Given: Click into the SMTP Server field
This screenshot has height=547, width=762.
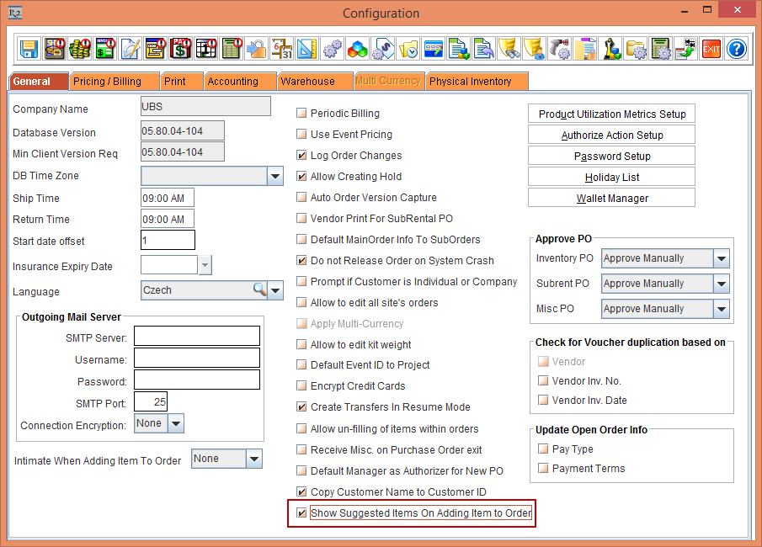Looking at the screenshot, I should point(196,337).
